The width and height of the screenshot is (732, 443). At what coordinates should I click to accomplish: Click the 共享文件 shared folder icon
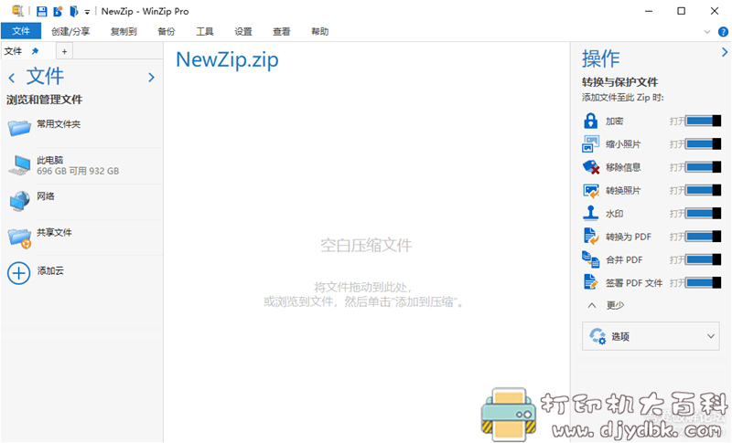point(19,237)
